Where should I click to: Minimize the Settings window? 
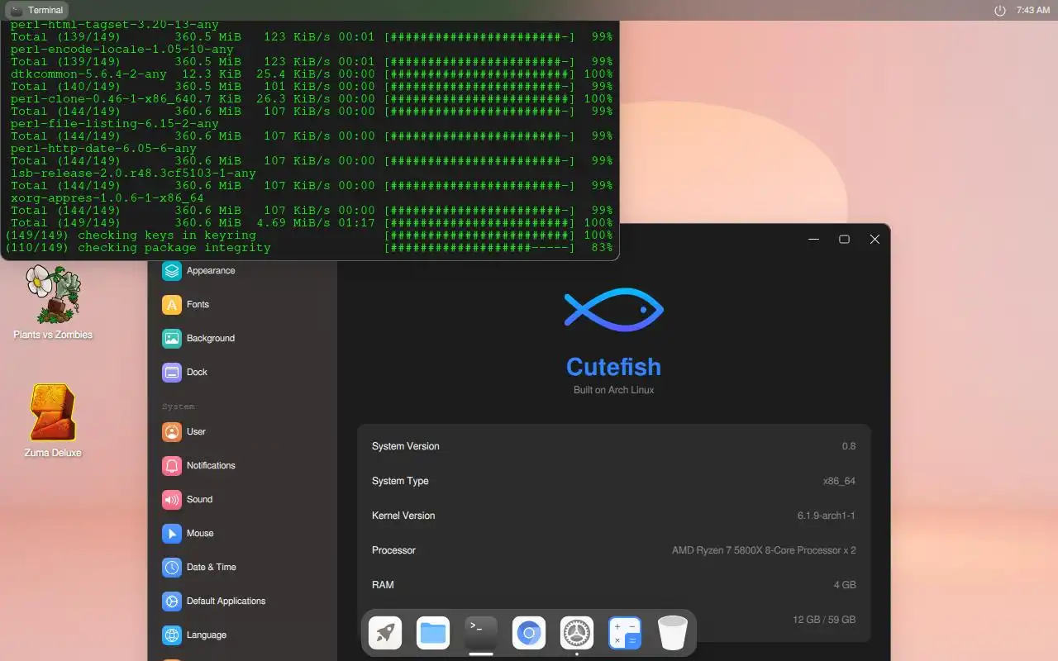coord(813,239)
